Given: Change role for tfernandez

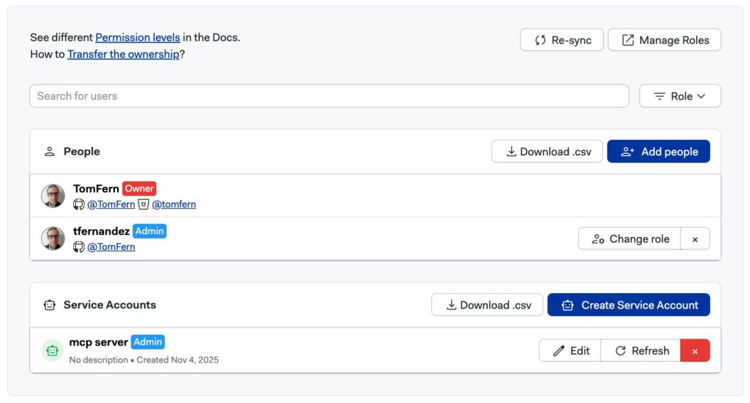Looking at the screenshot, I should (x=630, y=239).
